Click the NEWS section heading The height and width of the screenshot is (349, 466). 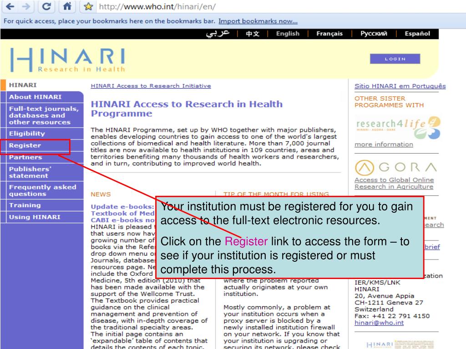pyautogui.click(x=101, y=194)
